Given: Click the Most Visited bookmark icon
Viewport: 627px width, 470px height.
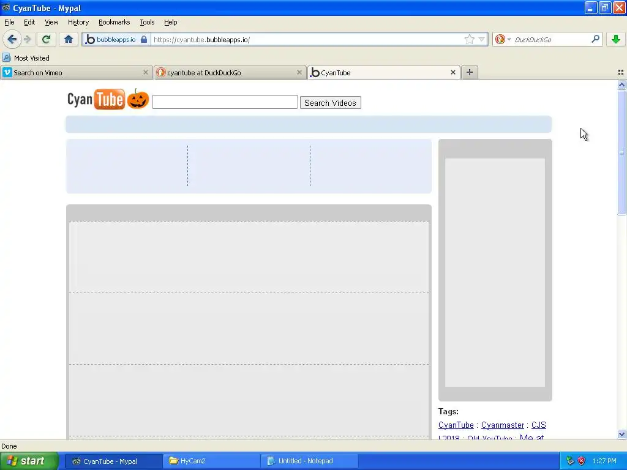Looking at the screenshot, I should (x=6, y=58).
